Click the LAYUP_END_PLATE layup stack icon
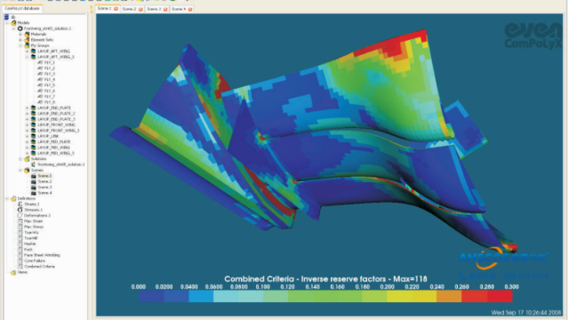Image resolution: width=569 pixels, height=320 pixels. [x=34, y=108]
